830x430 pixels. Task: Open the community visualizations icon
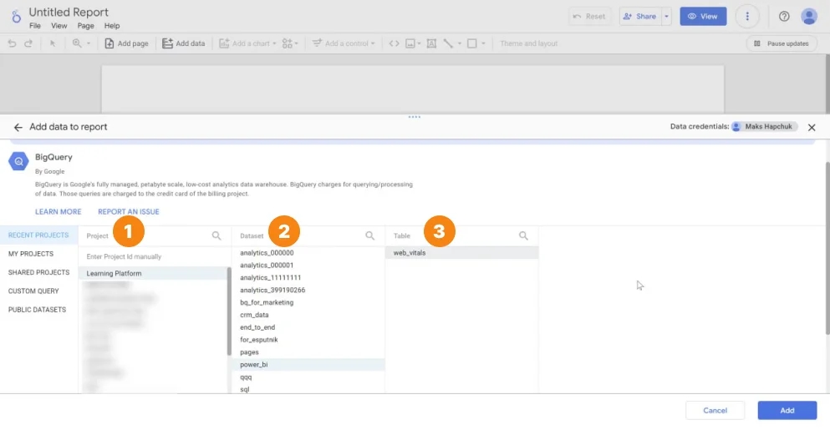[287, 43]
